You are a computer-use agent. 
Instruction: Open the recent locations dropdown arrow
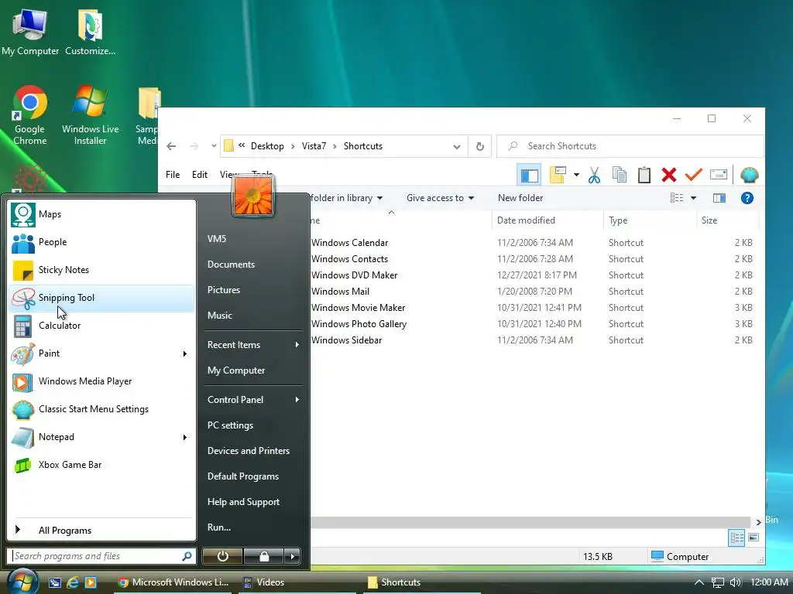coord(214,146)
